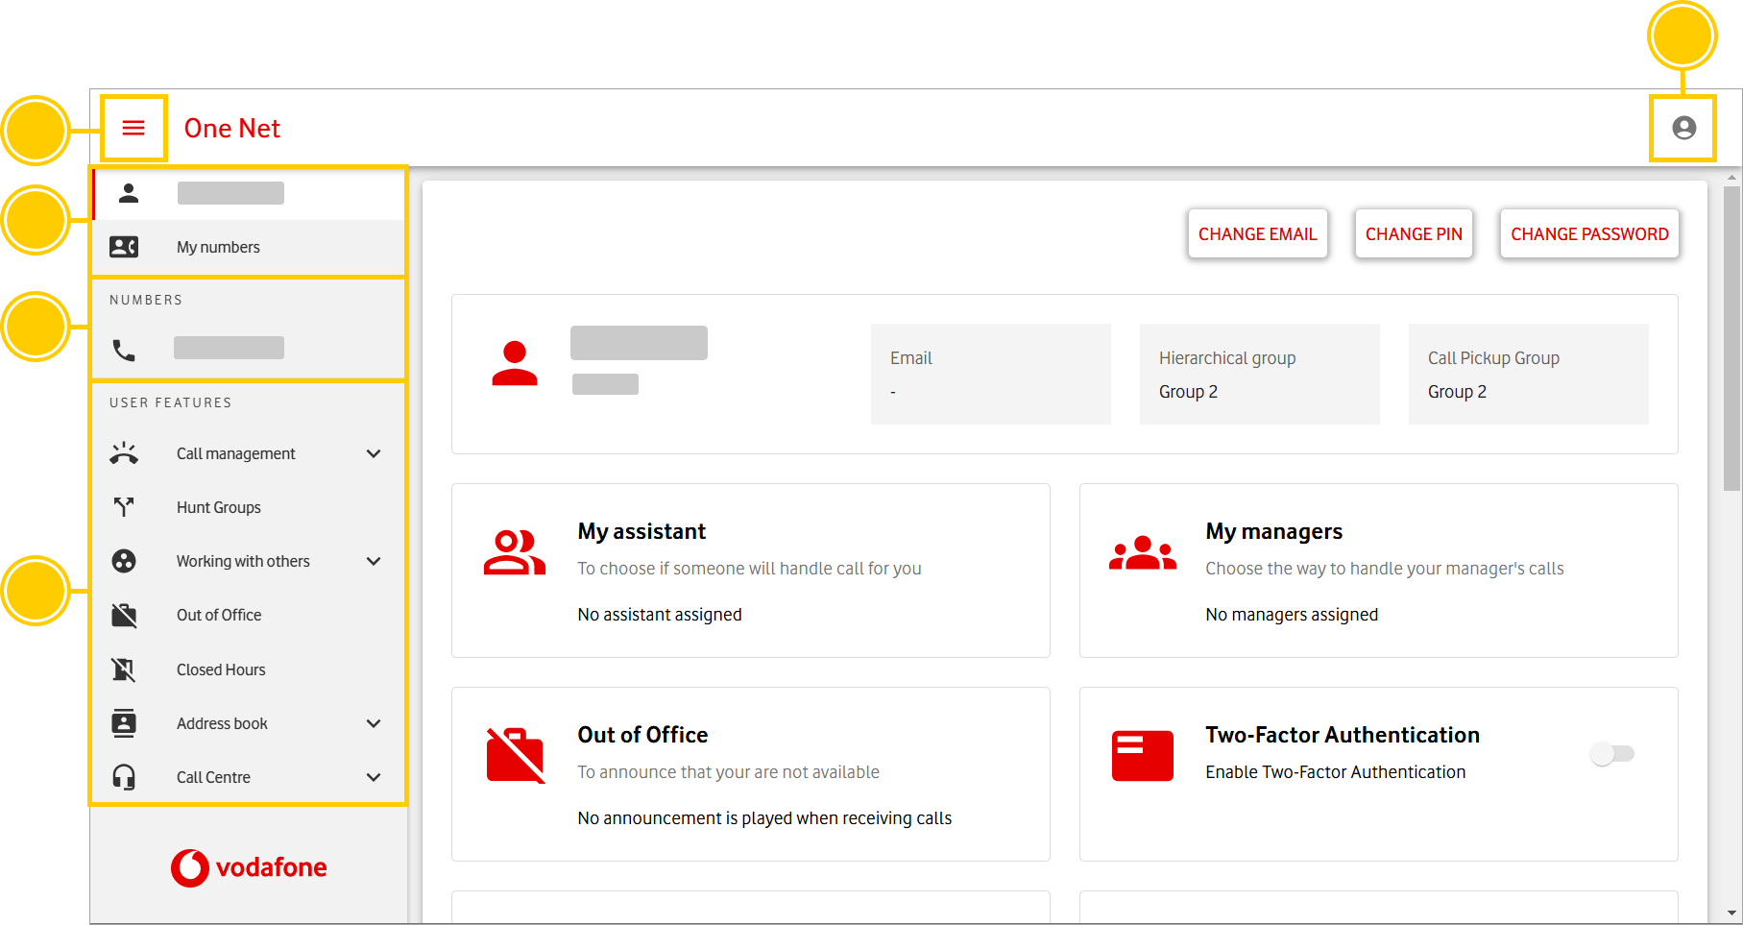Click the CHANGE PASSWORD button
Image resolution: width=1743 pixels, height=925 pixels.
pyautogui.click(x=1589, y=234)
